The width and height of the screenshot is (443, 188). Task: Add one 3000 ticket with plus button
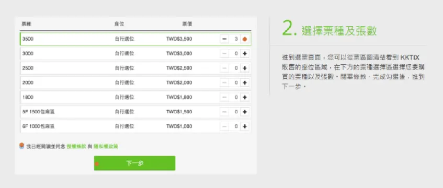pyautogui.click(x=245, y=53)
